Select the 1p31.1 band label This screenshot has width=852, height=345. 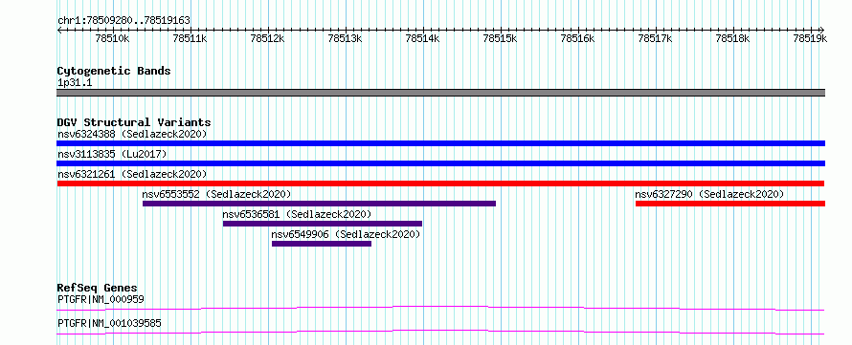tap(75, 83)
